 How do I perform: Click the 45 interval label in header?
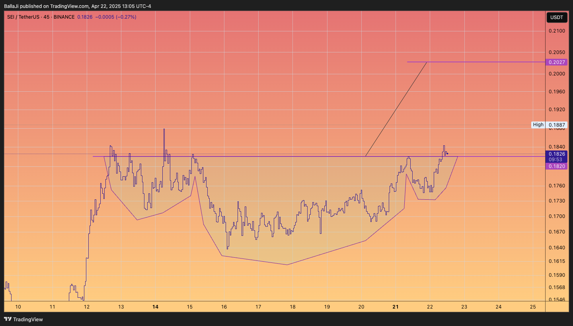(47, 17)
